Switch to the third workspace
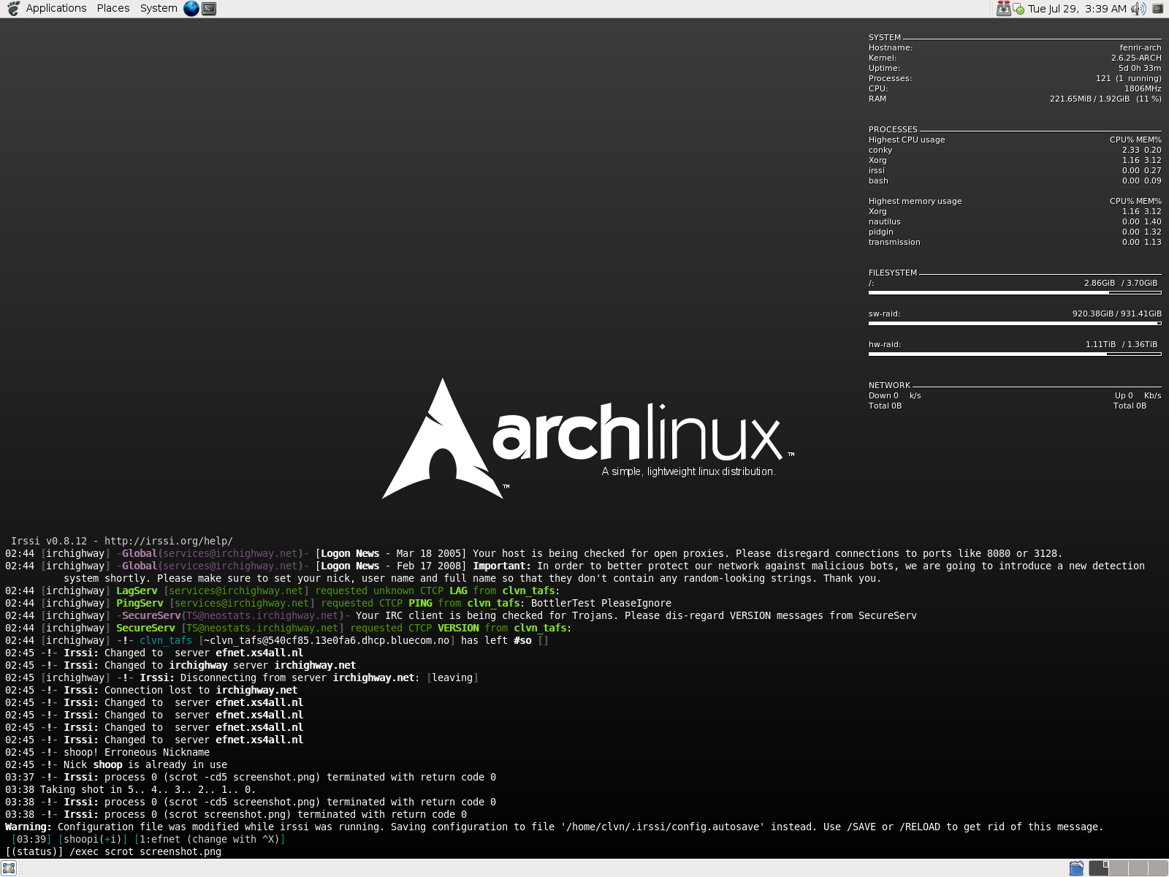 [x=1138, y=868]
